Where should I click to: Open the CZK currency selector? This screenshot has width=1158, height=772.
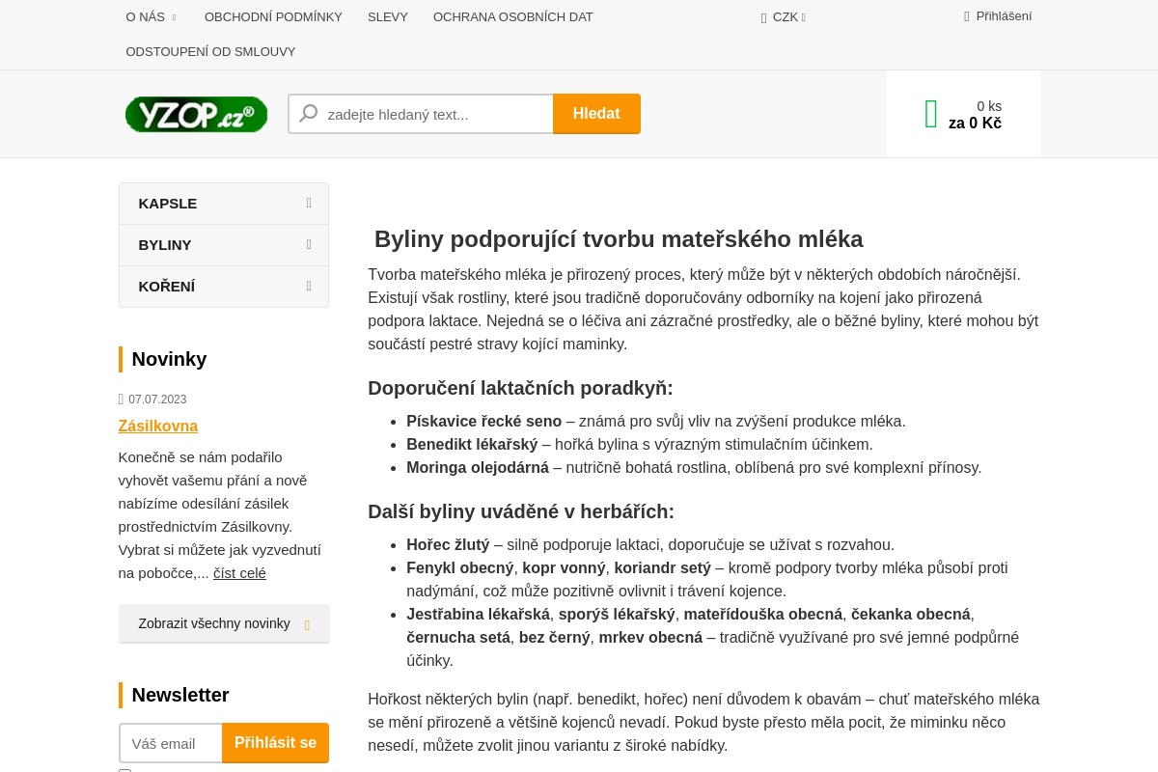784,16
